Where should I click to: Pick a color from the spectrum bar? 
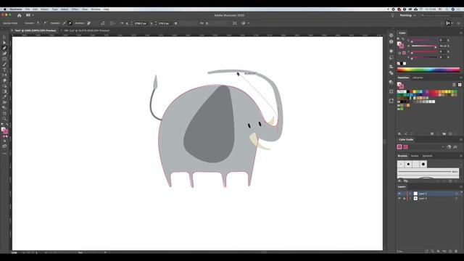coord(428,70)
